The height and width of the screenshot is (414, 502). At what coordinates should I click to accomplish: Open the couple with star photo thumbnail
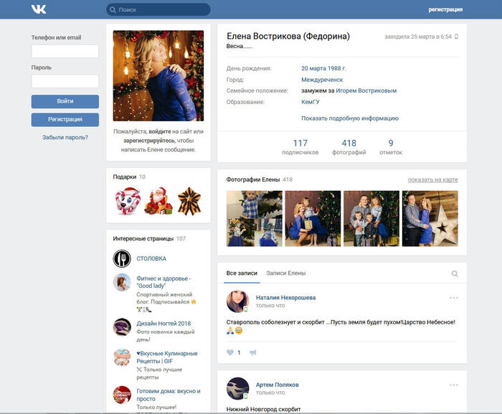pyautogui.click(x=430, y=219)
